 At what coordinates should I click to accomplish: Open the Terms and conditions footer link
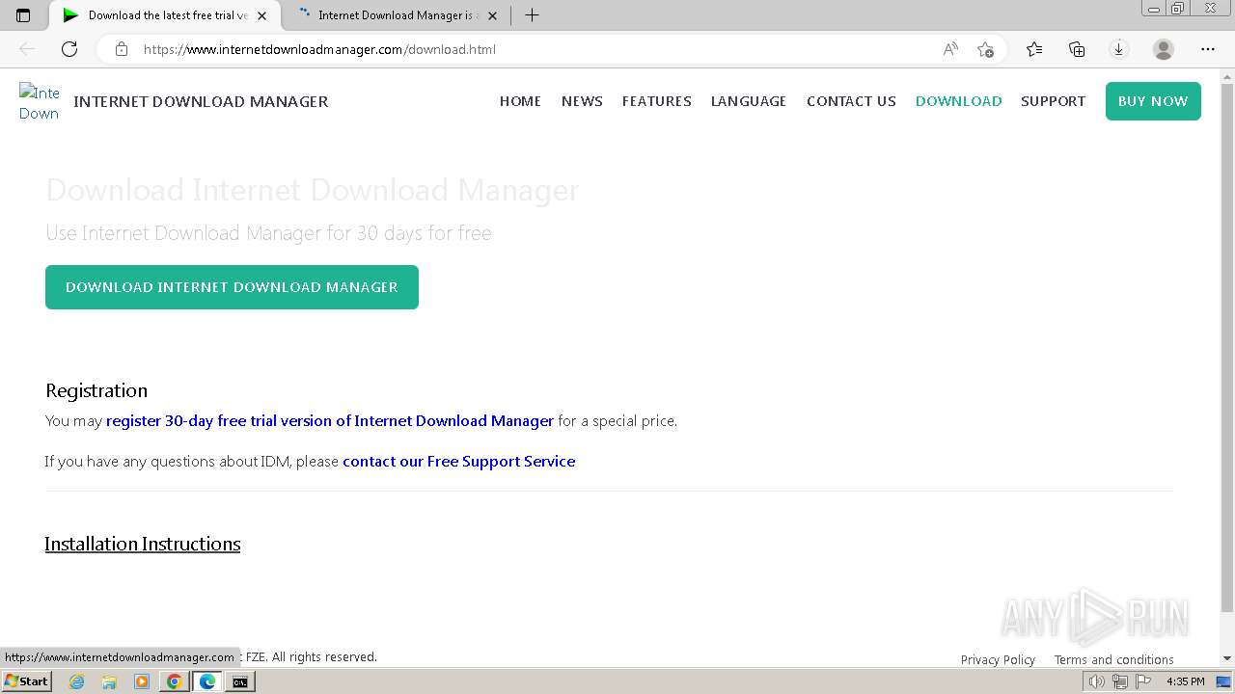tap(1113, 660)
